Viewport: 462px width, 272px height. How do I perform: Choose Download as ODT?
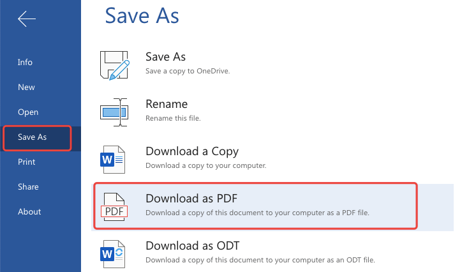pos(192,245)
